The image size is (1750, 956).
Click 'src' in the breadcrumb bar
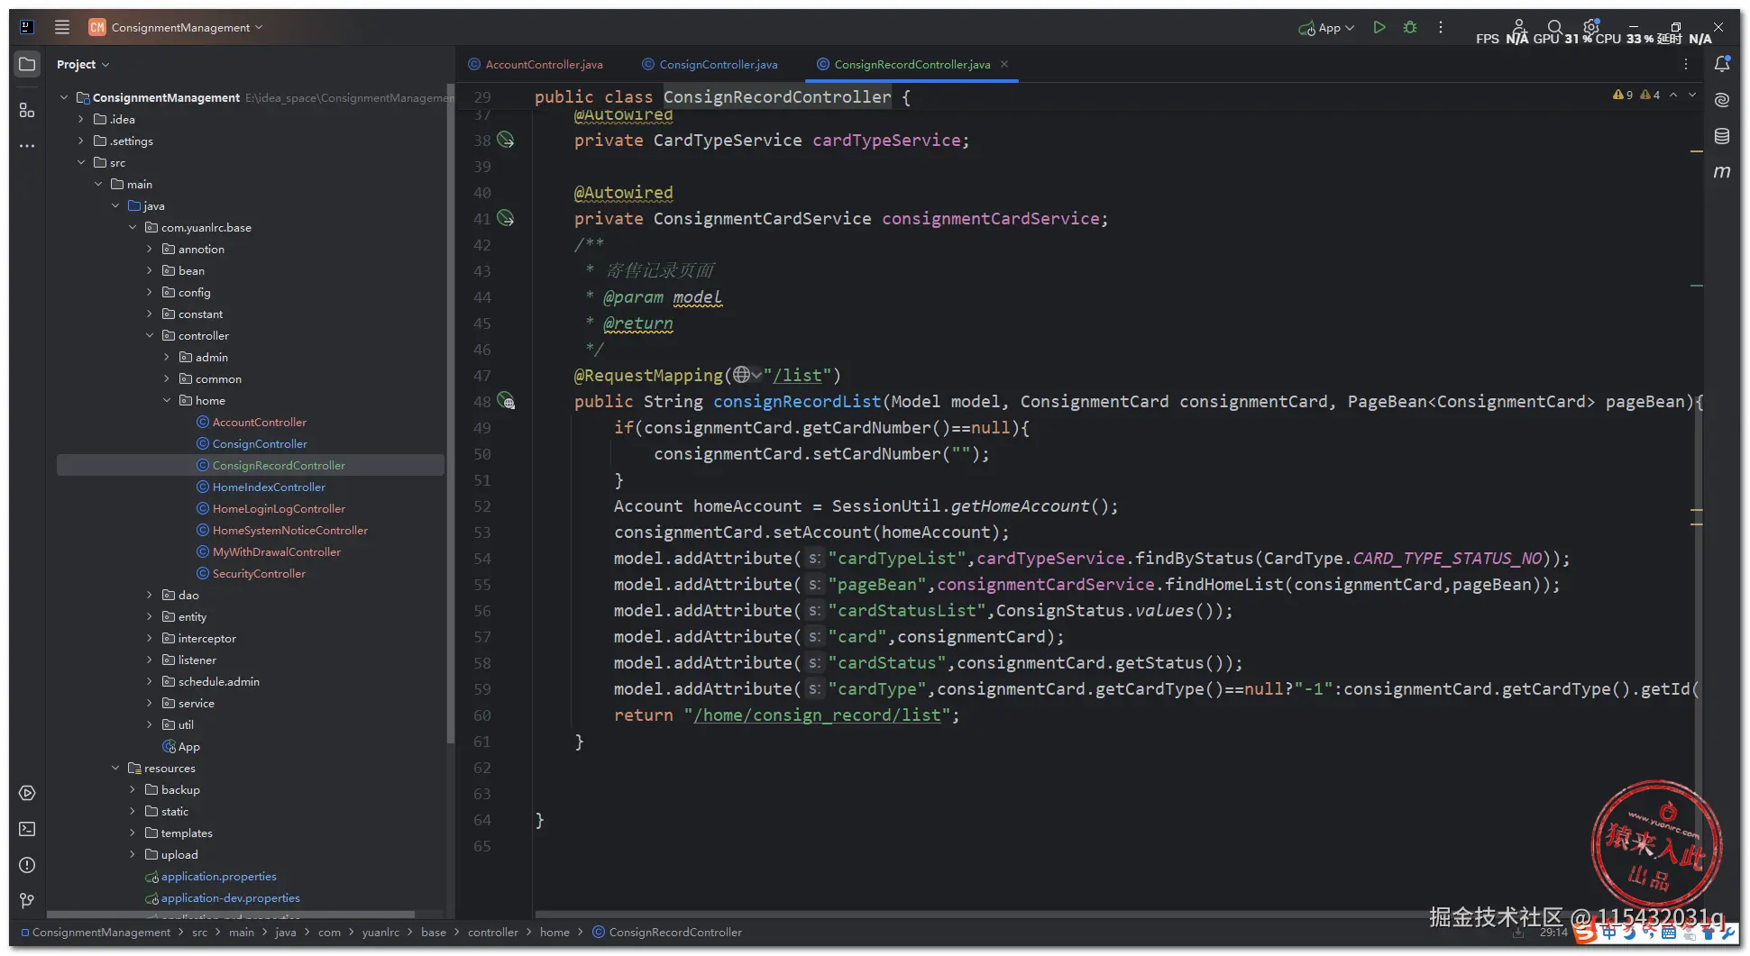click(x=199, y=932)
